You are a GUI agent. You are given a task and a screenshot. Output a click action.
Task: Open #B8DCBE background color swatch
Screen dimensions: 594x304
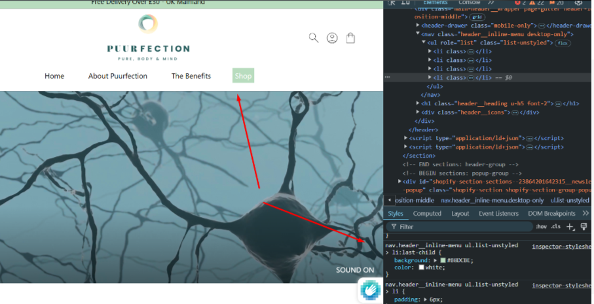tap(443, 260)
